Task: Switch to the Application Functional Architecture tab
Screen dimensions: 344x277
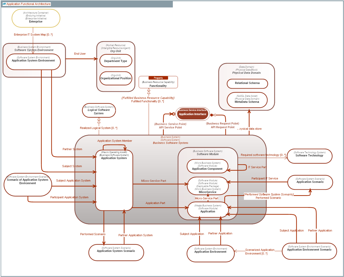Action: click(28, 4)
